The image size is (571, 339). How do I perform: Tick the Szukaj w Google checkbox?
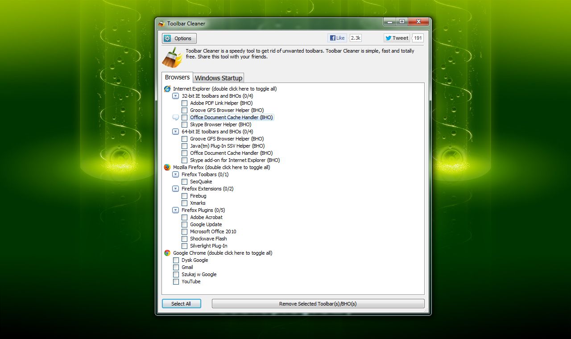point(176,274)
